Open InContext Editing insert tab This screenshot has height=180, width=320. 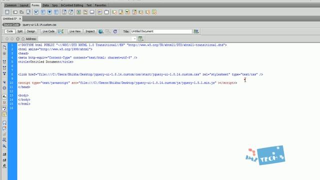(x=72, y=5)
